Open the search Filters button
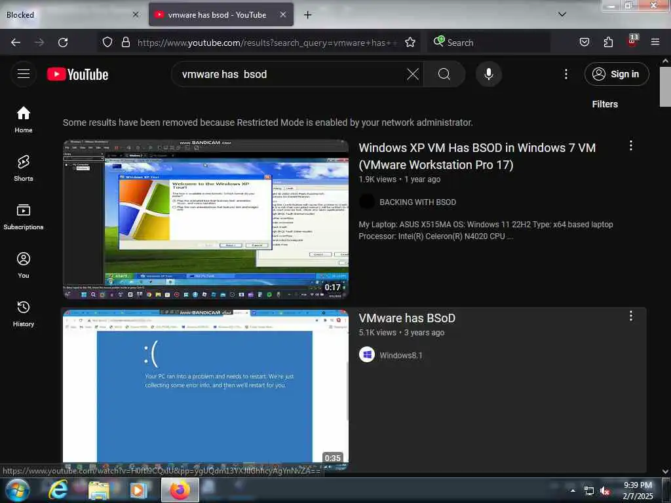Image resolution: width=671 pixels, height=503 pixels. point(605,104)
